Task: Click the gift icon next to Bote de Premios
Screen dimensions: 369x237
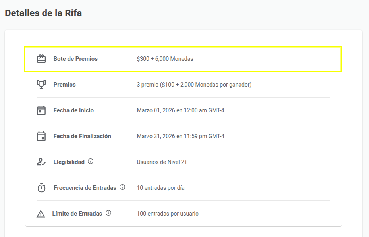Action: [x=41, y=58]
